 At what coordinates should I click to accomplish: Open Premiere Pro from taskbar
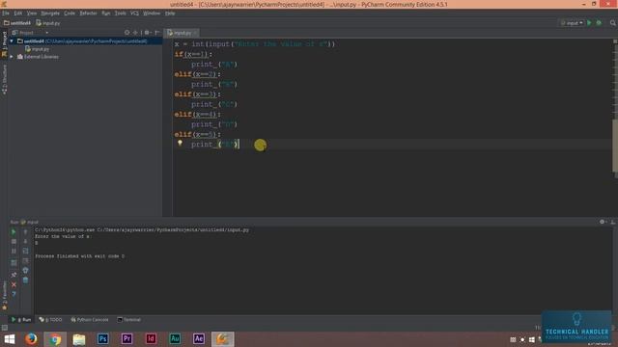pos(126,338)
